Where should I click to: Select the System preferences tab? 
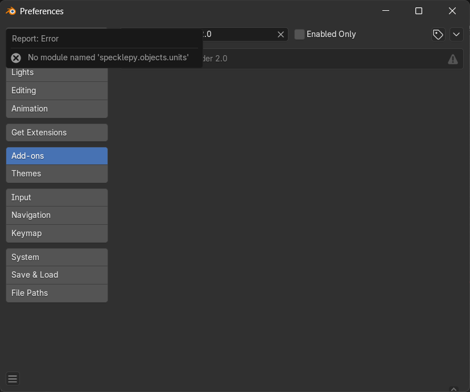pyautogui.click(x=57, y=257)
